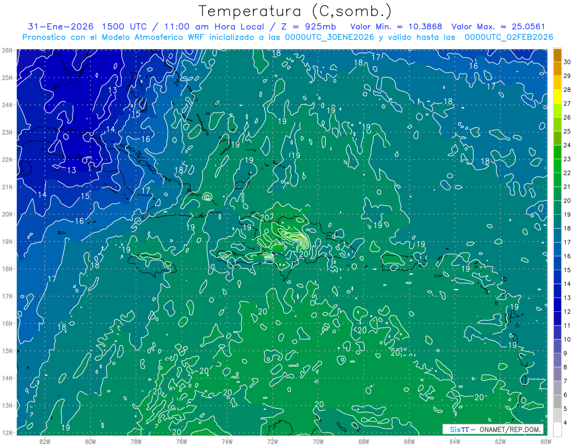This screenshot has height=448, width=580.
Task: Click the color scale label 25
Action: (567, 131)
